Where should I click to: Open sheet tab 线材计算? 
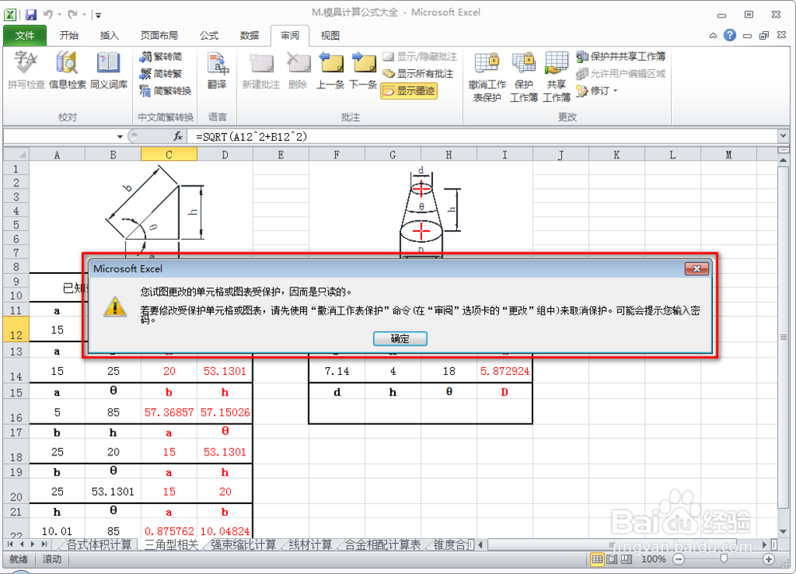tap(310, 545)
